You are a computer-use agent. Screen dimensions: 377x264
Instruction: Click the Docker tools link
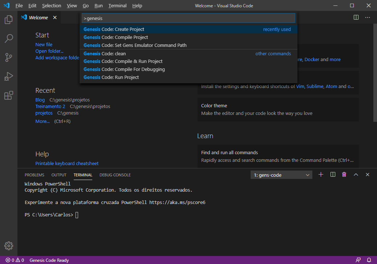point(312,59)
